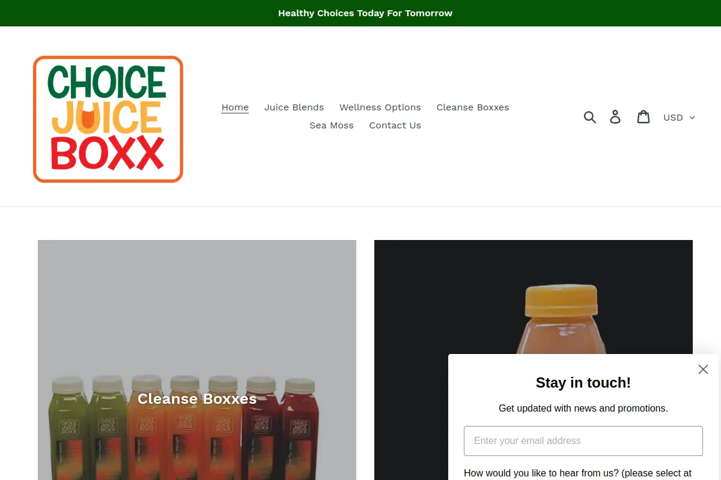721x480 pixels.
Task: Go to the Home menu item
Action: [x=235, y=107]
